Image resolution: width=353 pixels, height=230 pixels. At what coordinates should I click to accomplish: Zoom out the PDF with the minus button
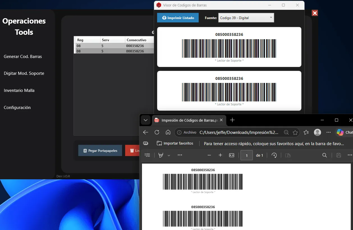pyautogui.click(x=209, y=155)
